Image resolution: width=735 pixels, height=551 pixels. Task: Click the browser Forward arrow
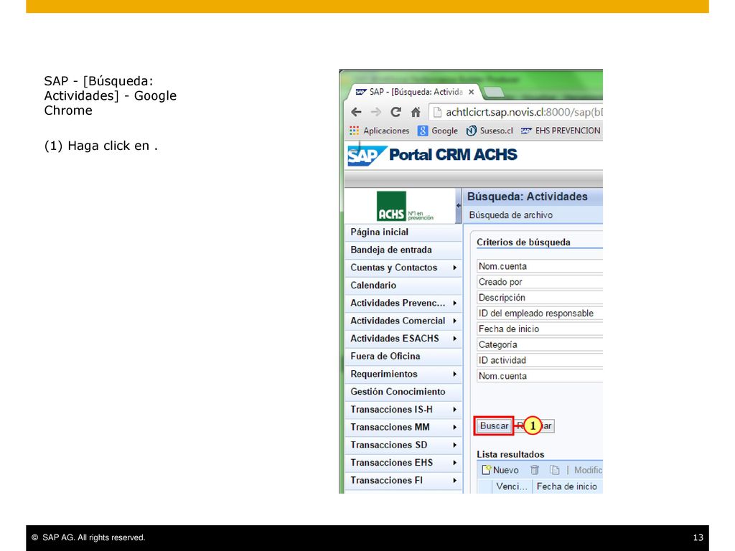click(x=375, y=112)
